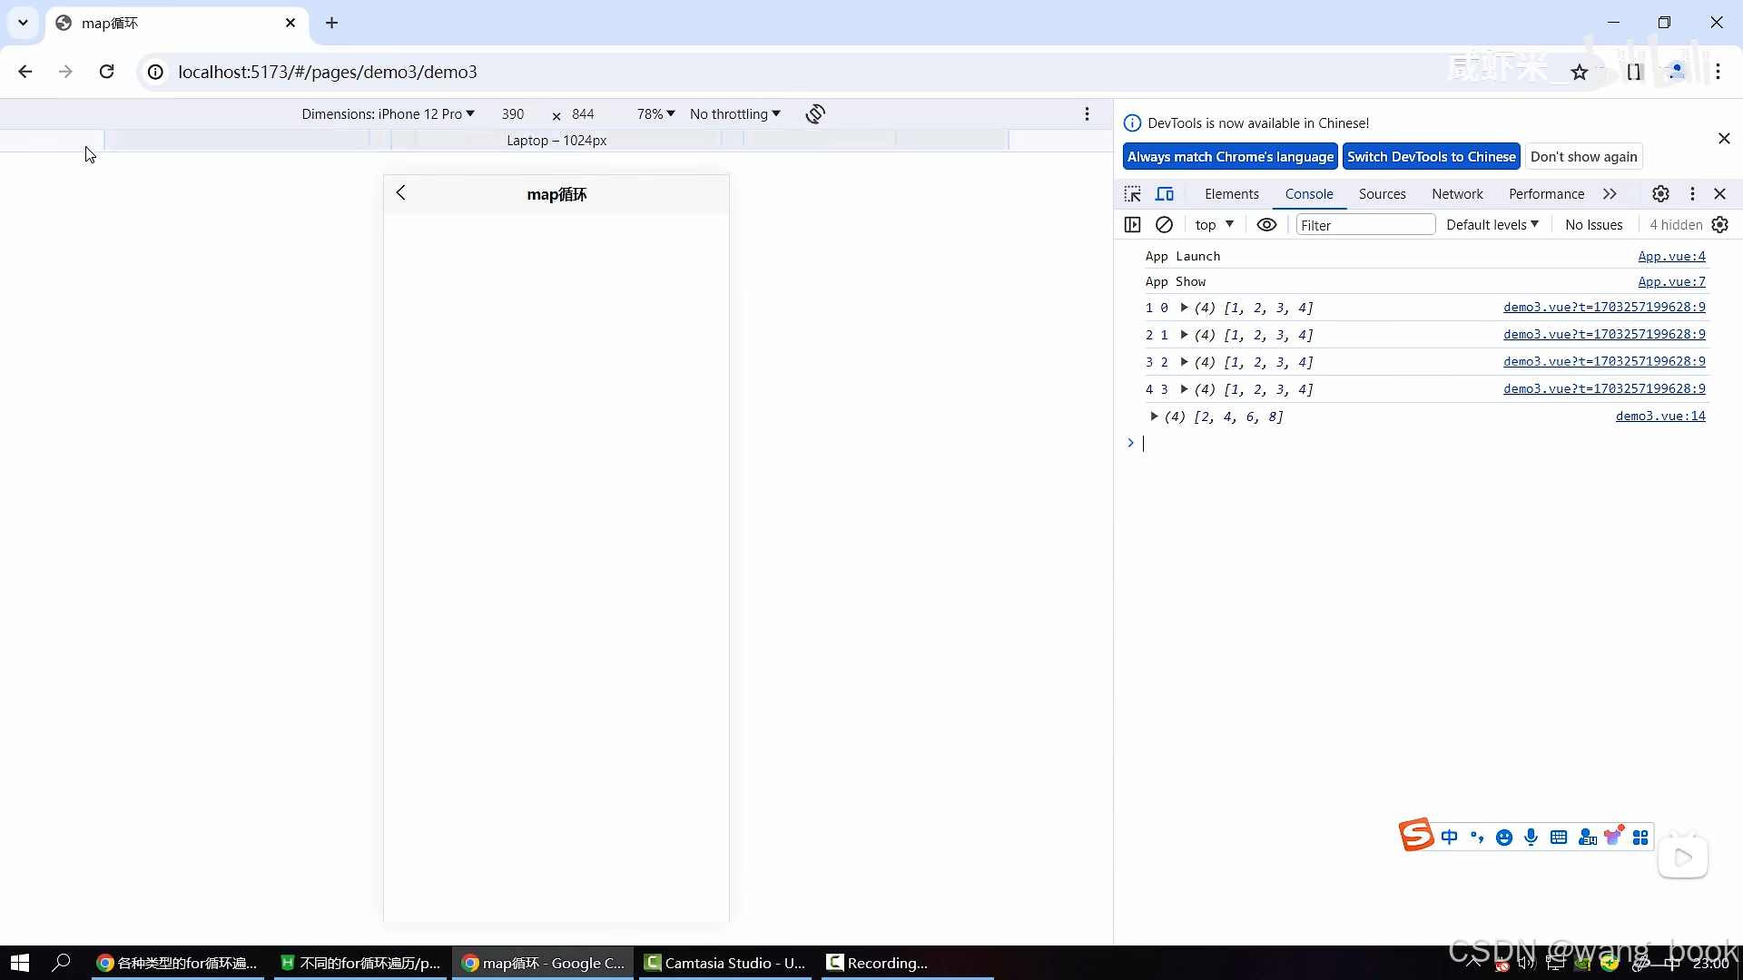The width and height of the screenshot is (1743, 980).
Task: Open the demo3.vue:14 source link
Action: coord(1660,416)
